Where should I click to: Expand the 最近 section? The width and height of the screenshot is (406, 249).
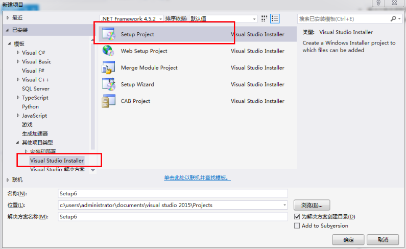(x=8, y=18)
